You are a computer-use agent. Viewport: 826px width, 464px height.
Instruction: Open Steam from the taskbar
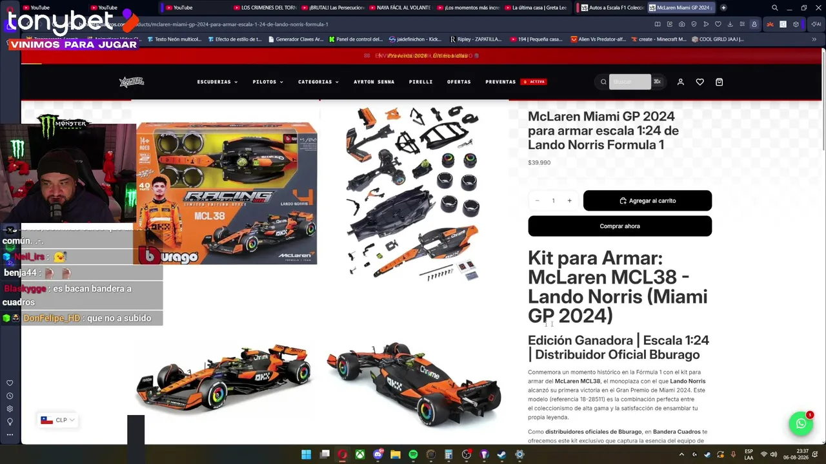pyautogui.click(x=501, y=454)
